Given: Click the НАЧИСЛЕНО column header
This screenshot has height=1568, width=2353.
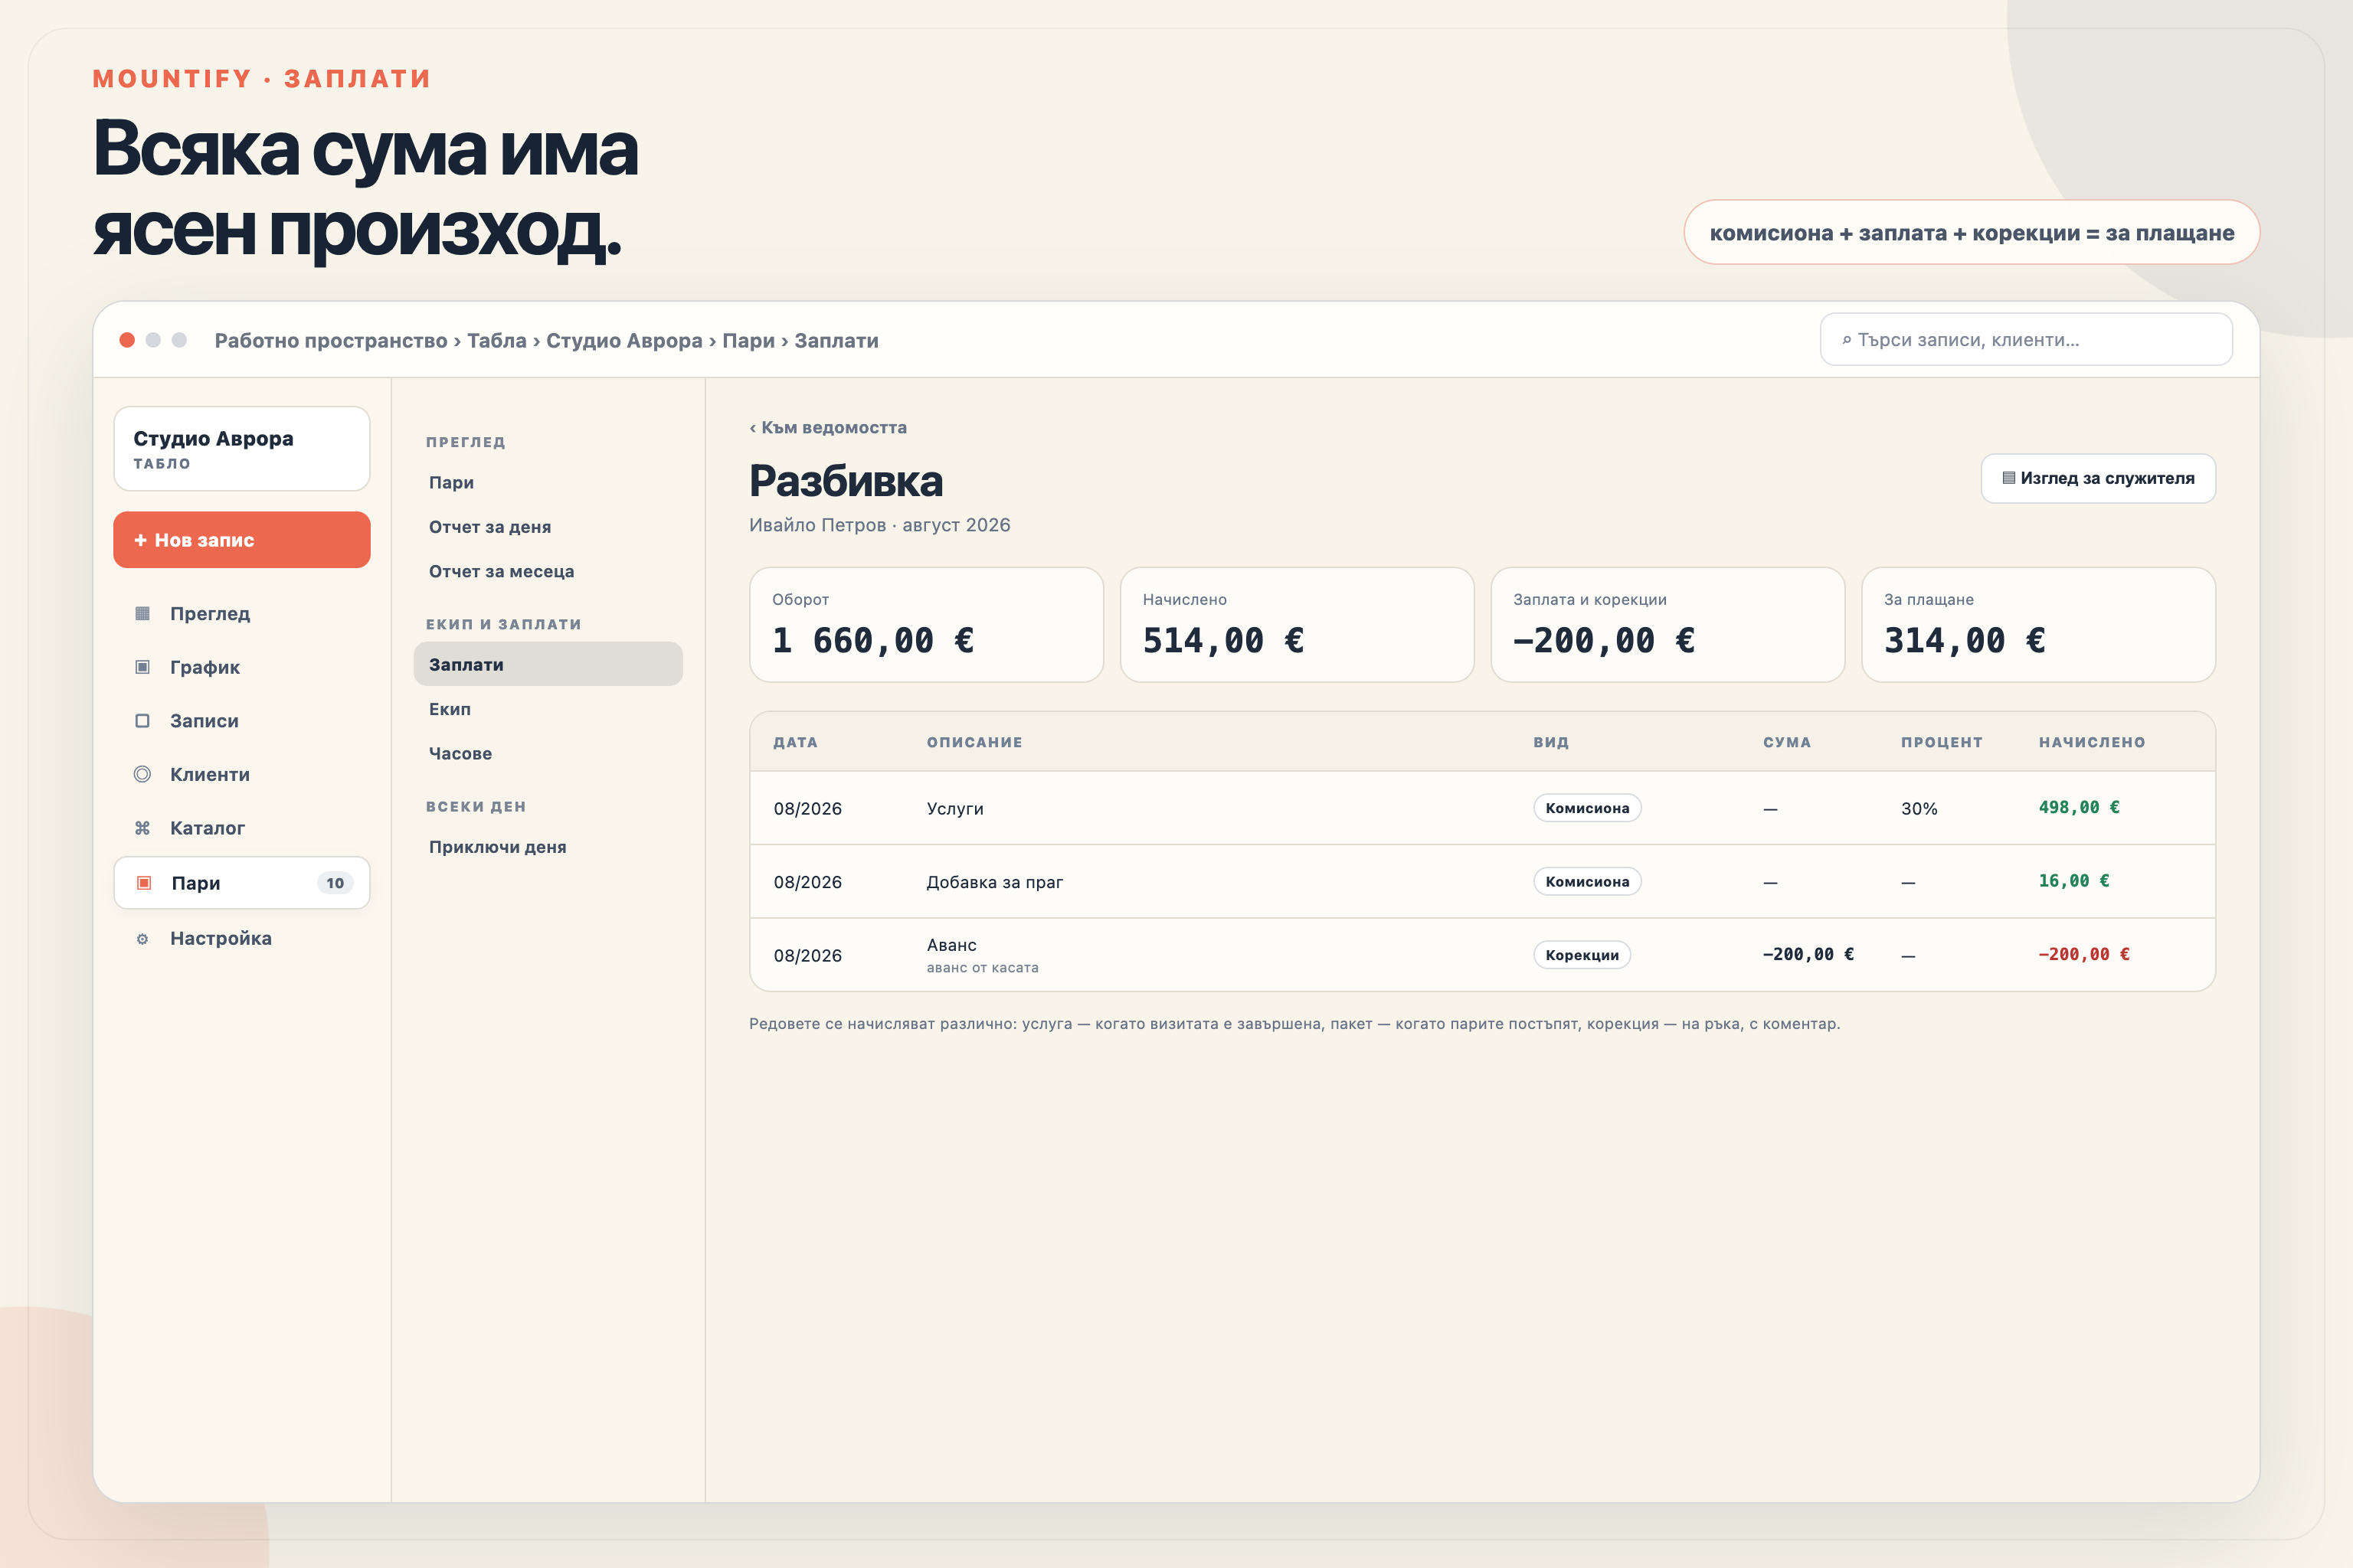Looking at the screenshot, I should point(2092,742).
